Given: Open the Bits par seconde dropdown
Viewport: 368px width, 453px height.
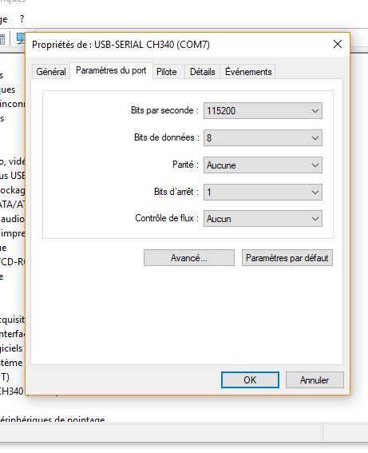Looking at the screenshot, I should tap(263, 110).
